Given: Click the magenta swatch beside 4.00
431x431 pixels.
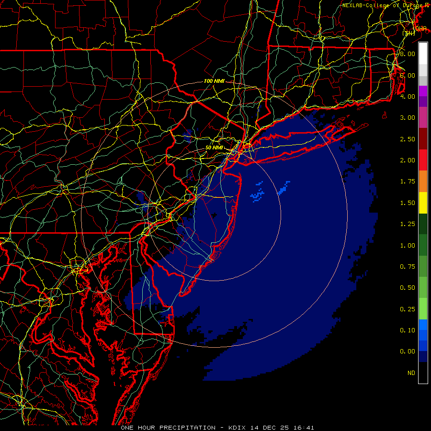Looking at the screenshot, I should [423, 91].
